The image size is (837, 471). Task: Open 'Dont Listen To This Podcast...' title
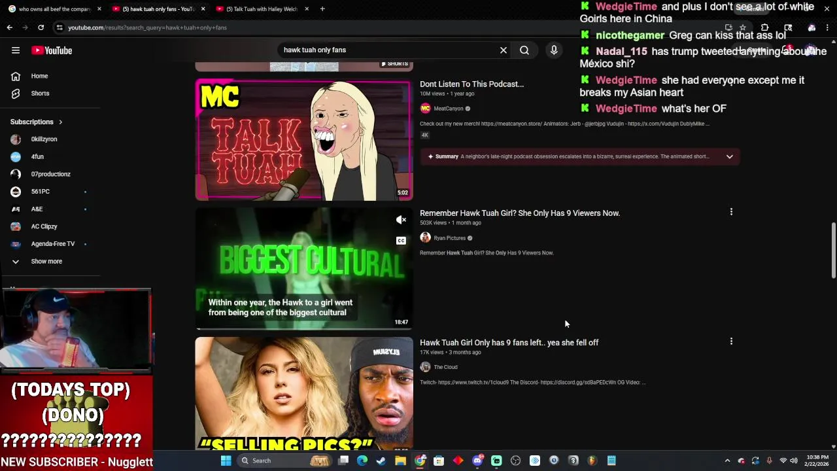coord(471,84)
